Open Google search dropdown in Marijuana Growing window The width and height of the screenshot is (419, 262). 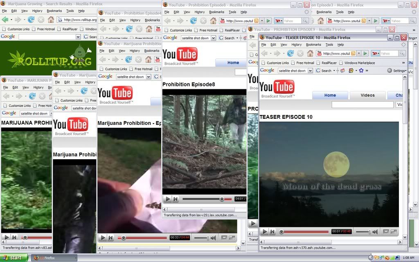[78, 36]
